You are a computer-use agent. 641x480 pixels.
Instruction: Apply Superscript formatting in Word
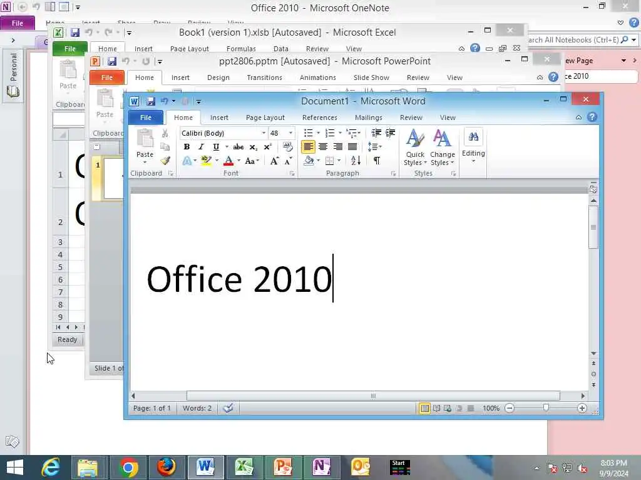pyautogui.click(x=268, y=147)
